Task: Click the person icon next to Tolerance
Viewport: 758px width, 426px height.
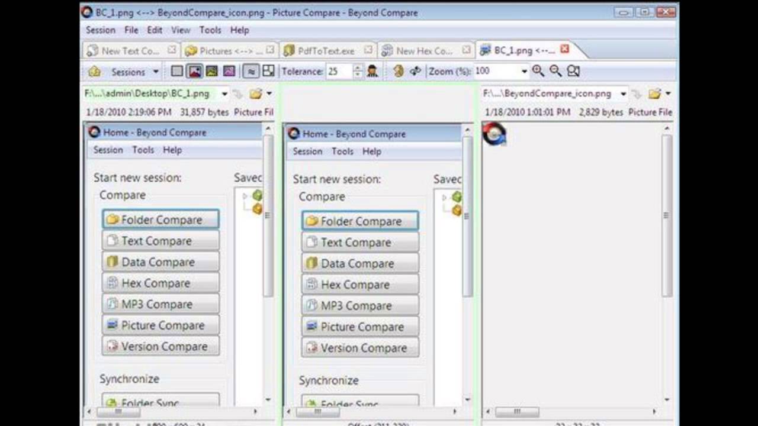Action: [372, 71]
